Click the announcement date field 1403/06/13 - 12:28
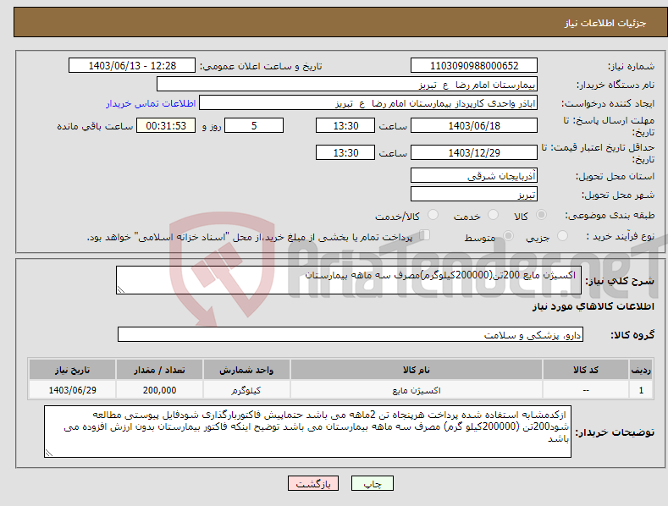 [x=132, y=66]
